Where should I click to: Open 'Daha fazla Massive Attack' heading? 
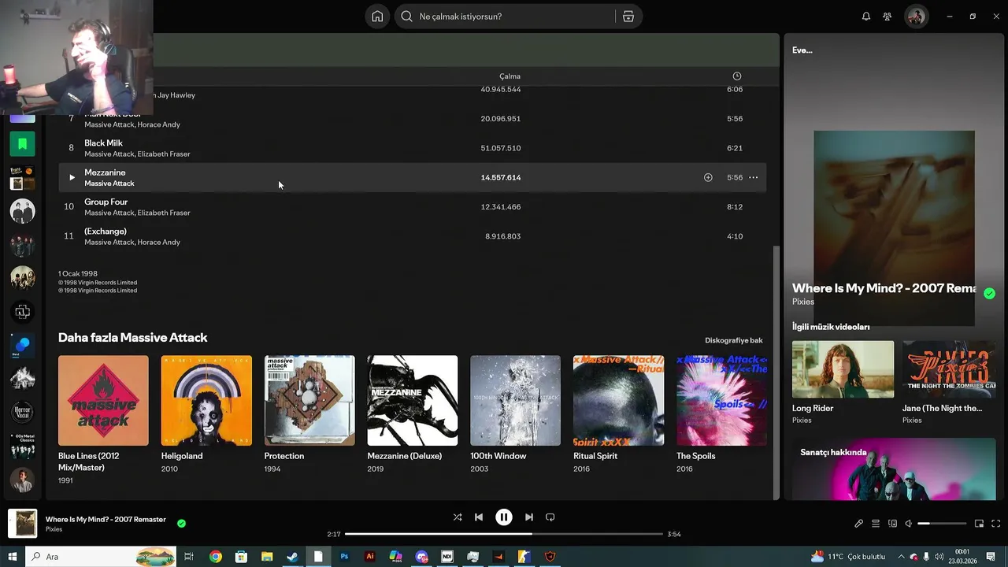133,338
